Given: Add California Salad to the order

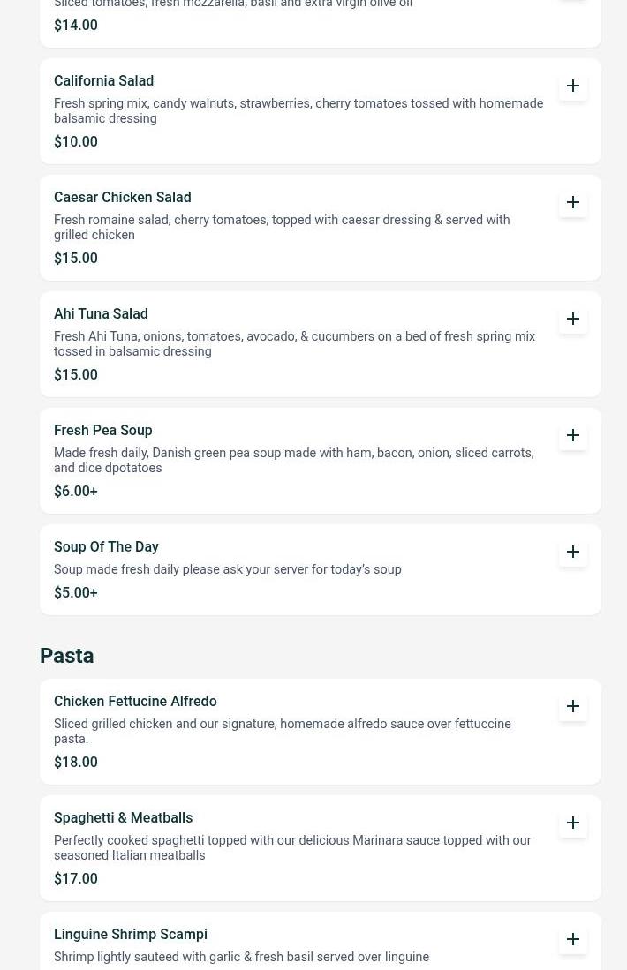Looking at the screenshot, I should tap(573, 86).
